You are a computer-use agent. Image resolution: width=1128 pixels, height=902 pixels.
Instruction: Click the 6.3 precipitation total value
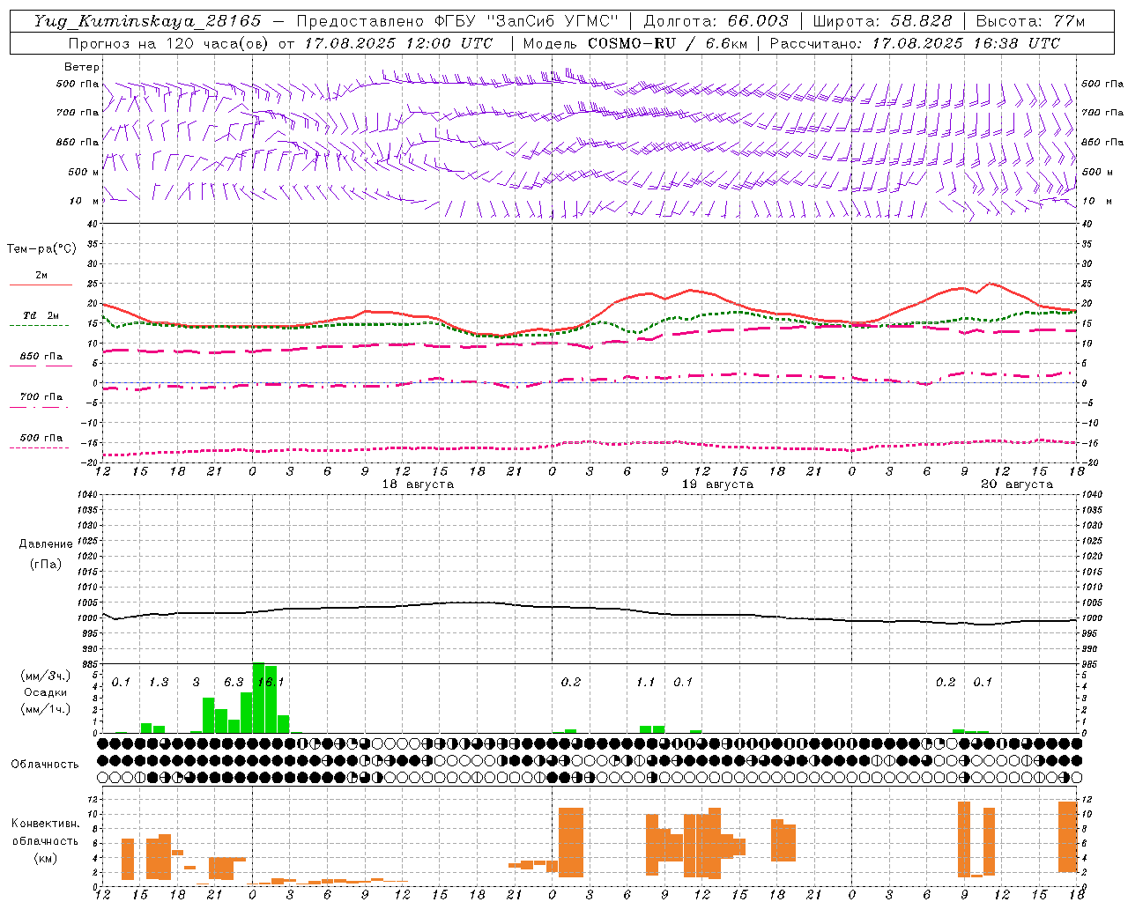coord(234,683)
